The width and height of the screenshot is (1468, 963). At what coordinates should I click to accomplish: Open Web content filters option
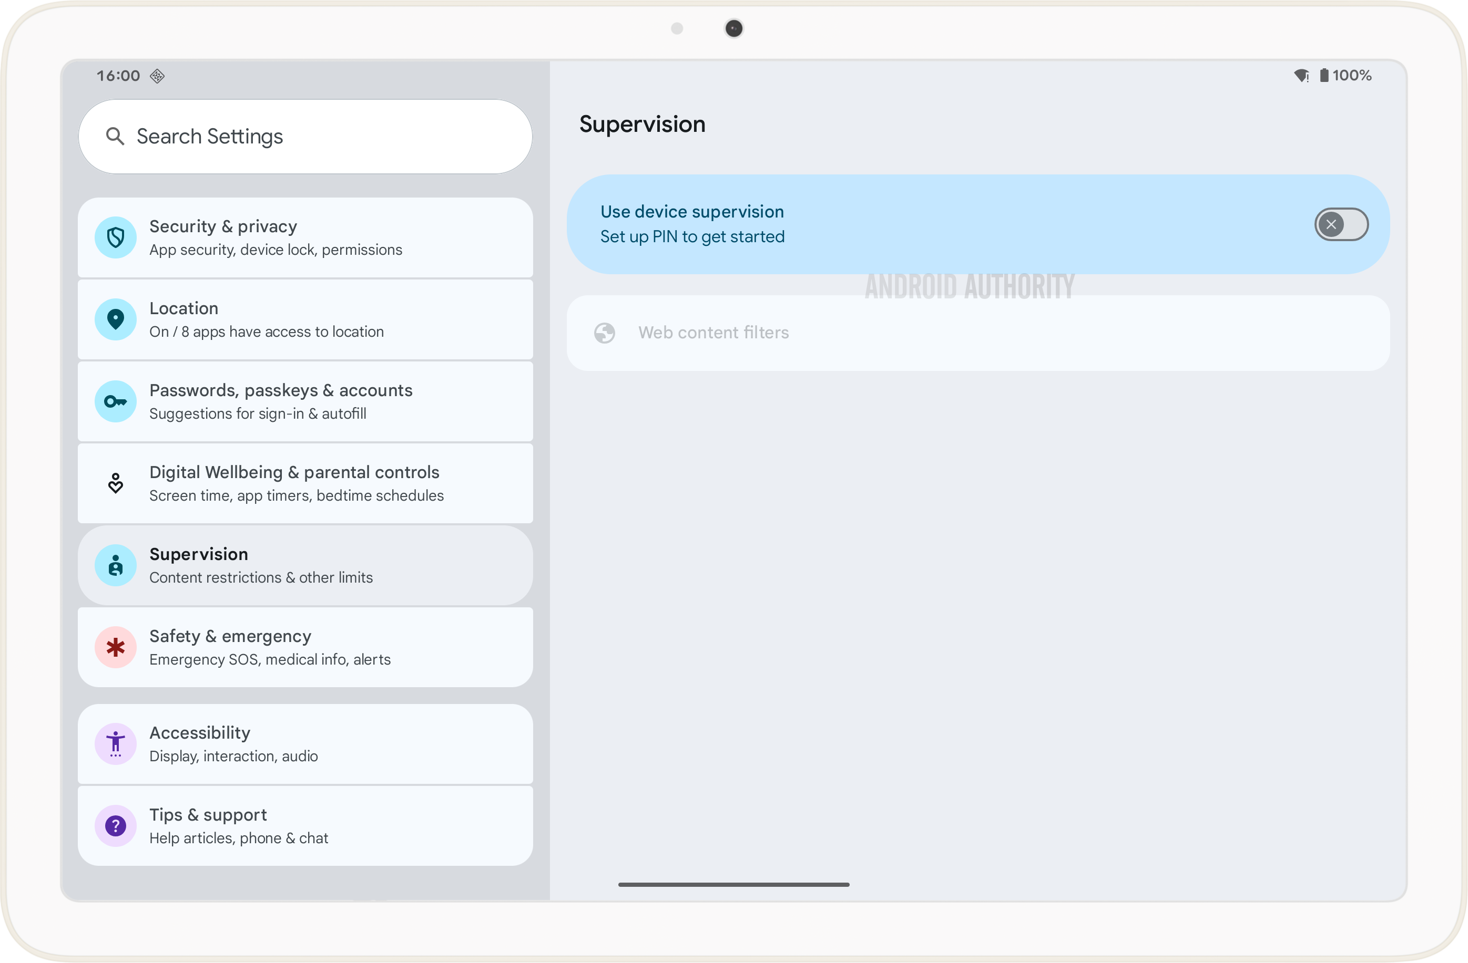713,333
